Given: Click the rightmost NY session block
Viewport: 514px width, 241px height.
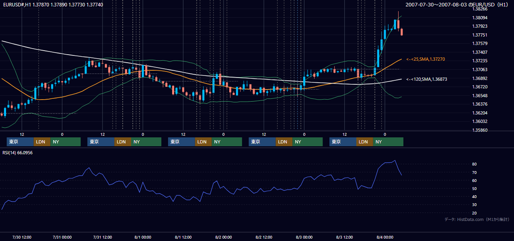Looking at the screenshot, I should [388, 142].
